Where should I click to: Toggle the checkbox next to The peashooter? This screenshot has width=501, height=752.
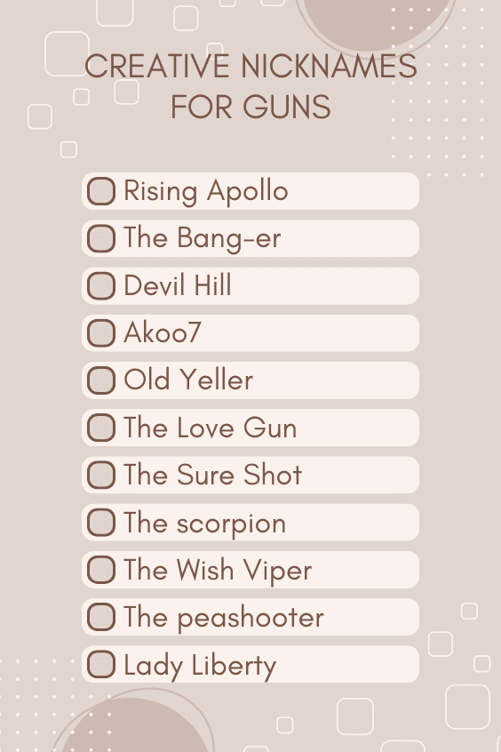[101, 617]
